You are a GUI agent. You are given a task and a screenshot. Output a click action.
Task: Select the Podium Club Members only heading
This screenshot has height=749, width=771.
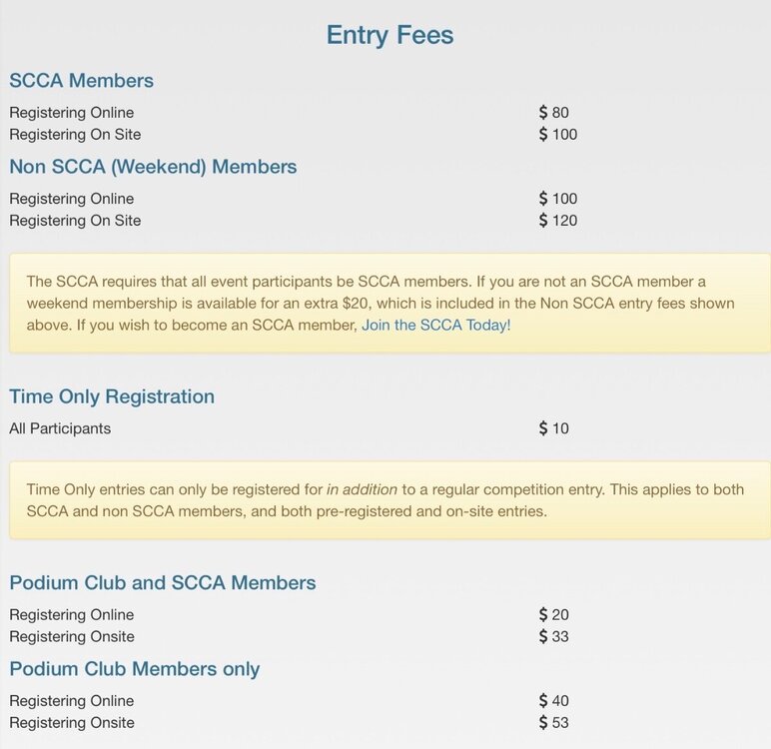click(x=135, y=669)
